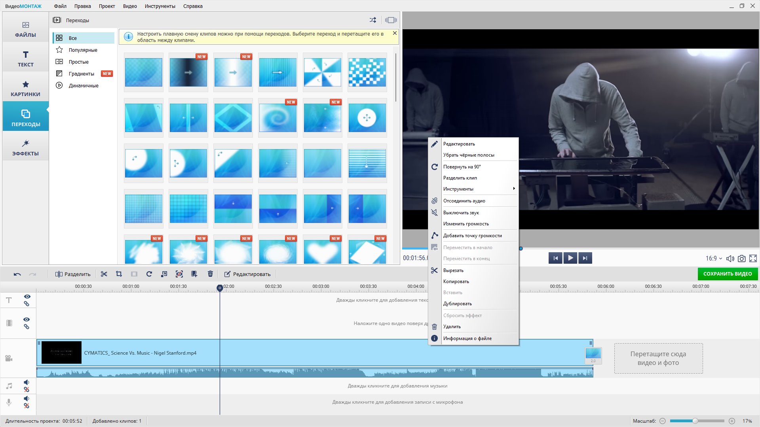Hide the text track with eye icon
The image size is (760, 427).
27,297
